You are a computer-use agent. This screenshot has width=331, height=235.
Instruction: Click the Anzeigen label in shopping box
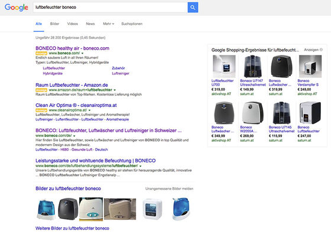coord(311,50)
